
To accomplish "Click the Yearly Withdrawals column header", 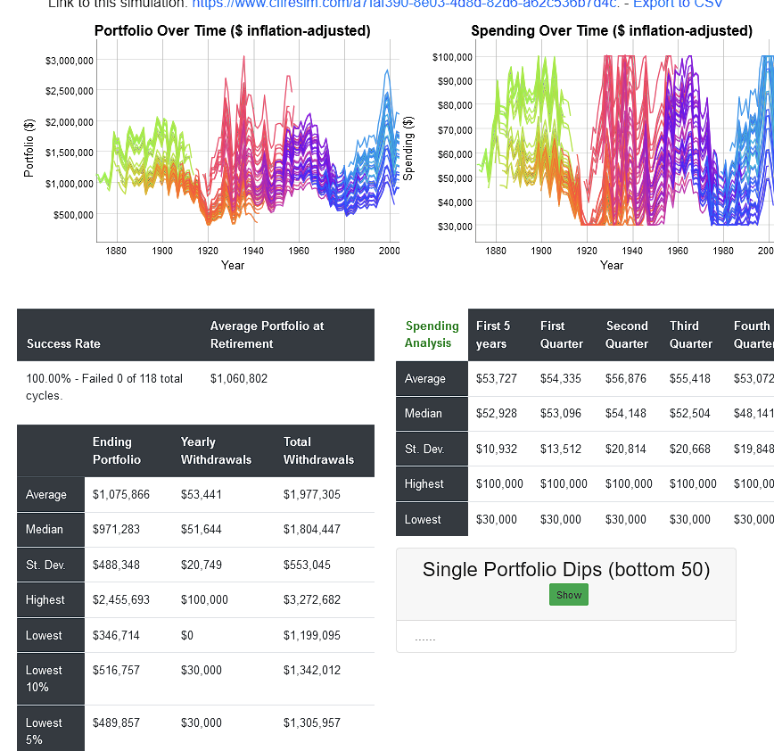I will point(216,450).
